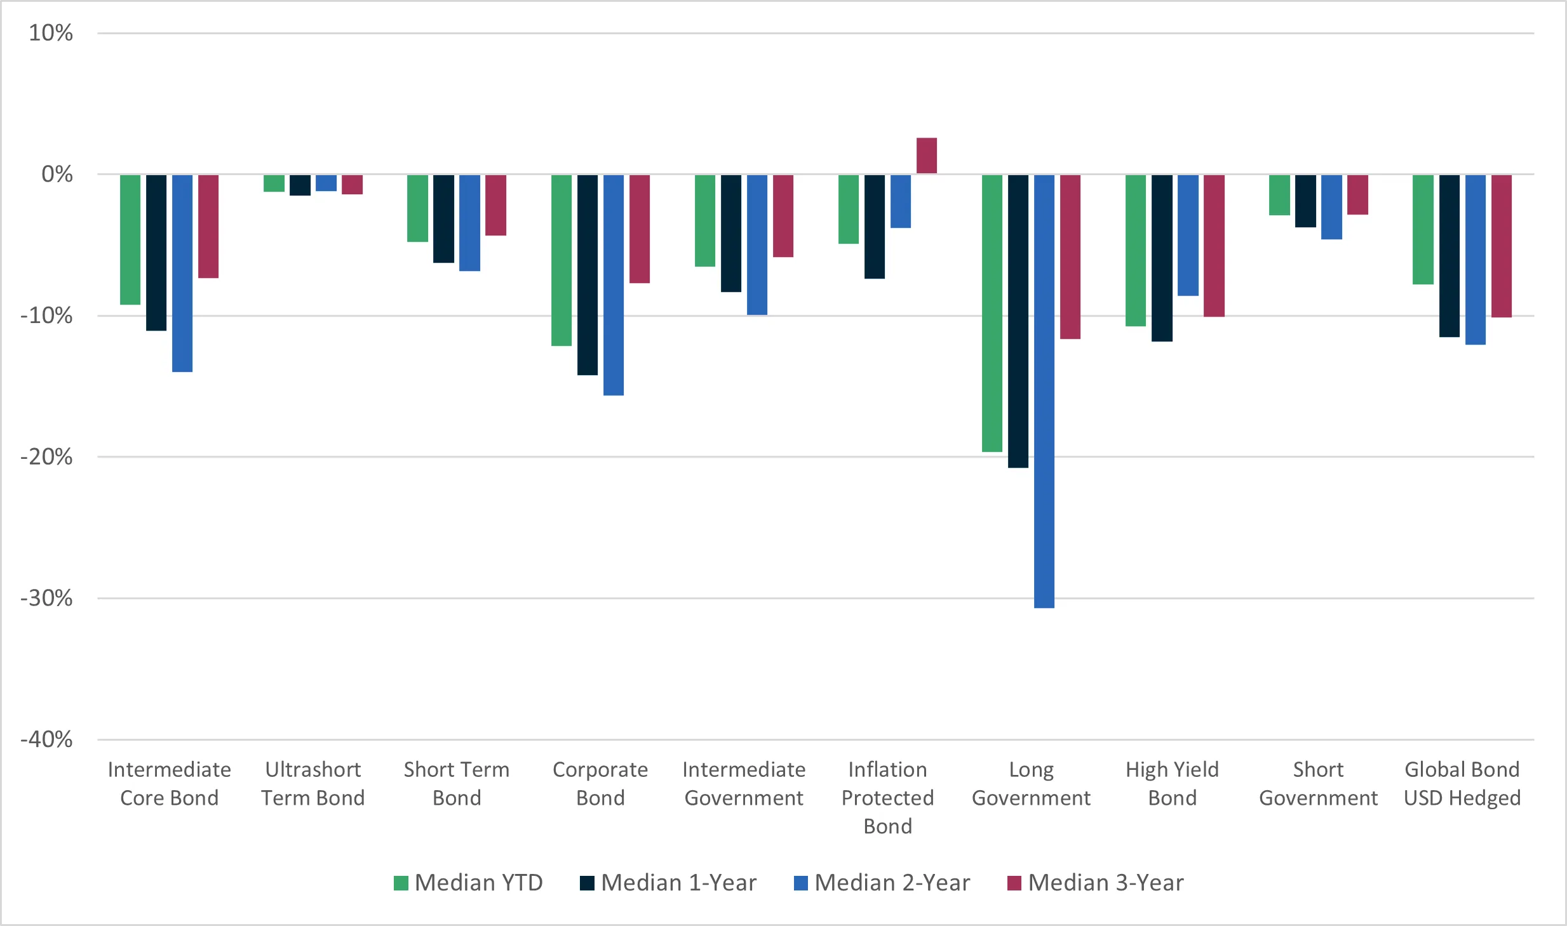
Task: Select the Short Government category label
Action: (x=1318, y=783)
